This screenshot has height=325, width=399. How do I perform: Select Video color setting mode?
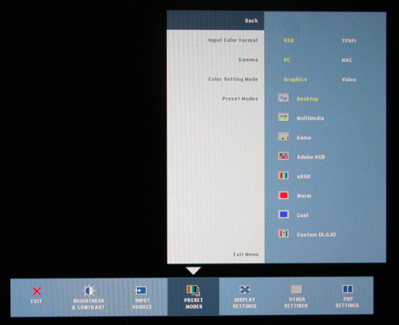click(x=349, y=79)
